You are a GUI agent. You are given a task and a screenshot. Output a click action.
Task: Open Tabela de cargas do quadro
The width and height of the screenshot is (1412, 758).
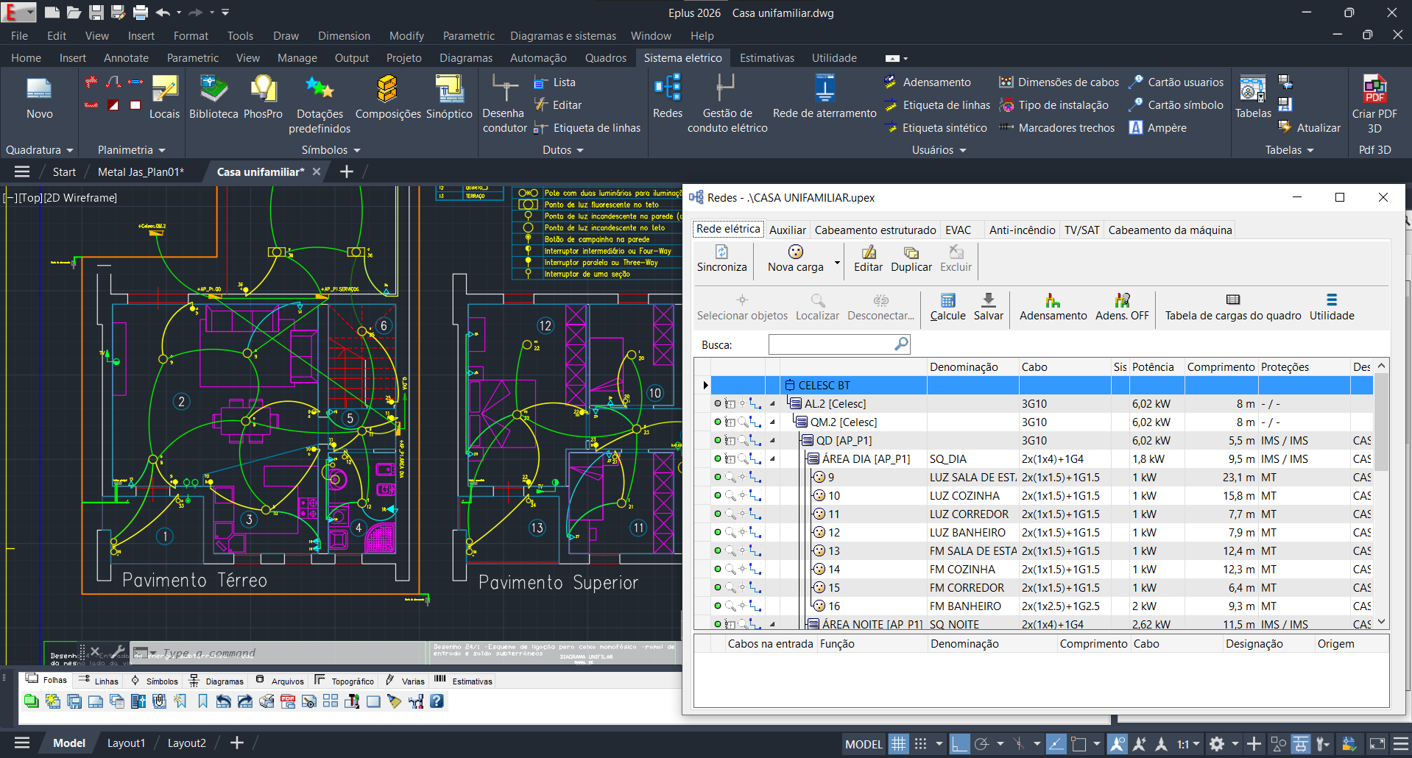point(1232,307)
